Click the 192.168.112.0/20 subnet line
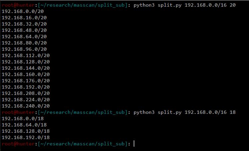Viewport: 249px width, 151px height. pyautogui.click(x=26, y=56)
